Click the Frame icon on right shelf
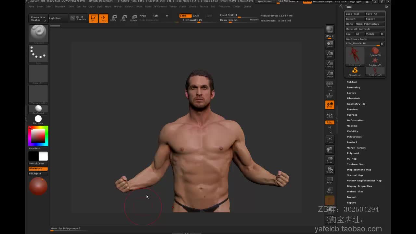The width and height of the screenshot is (416, 234). point(330,140)
